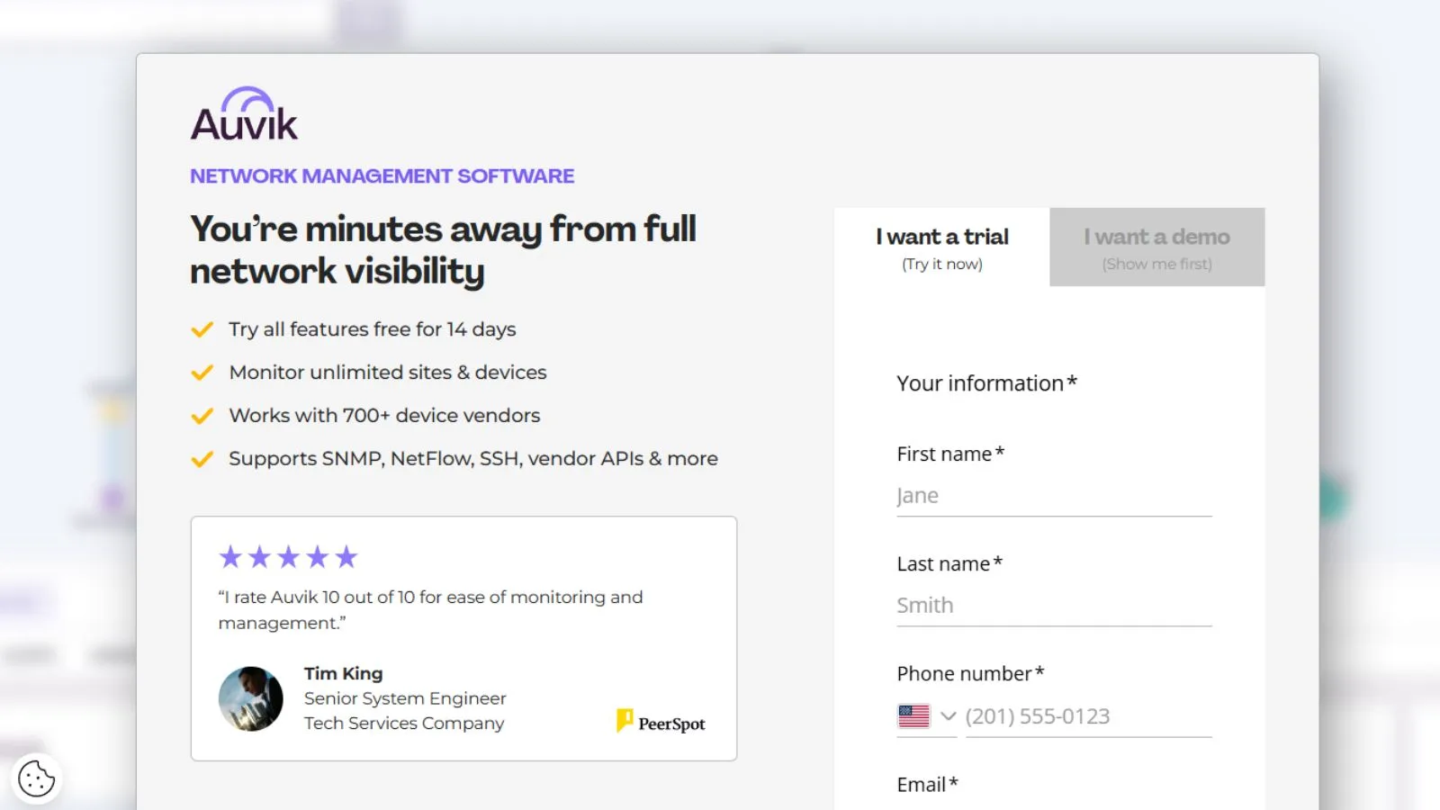Image resolution: width=1440 pixels, height=810 pixels.
Task: Open cookie preferences icon
Action: (x=36, y=778)
